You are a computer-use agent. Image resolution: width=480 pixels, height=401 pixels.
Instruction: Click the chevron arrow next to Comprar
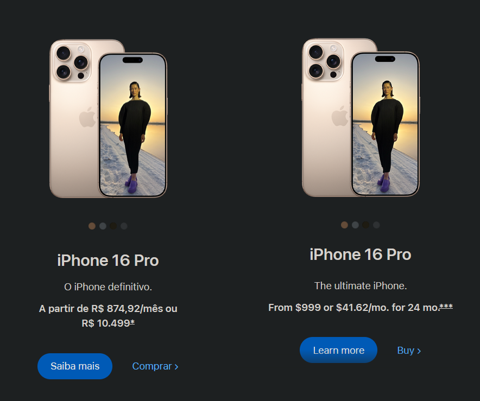click(176, 367)
